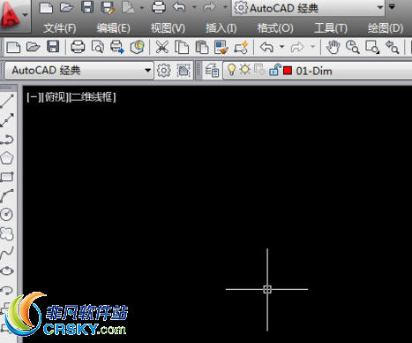The height and width of the screenshot is (343, 412).
Task: Select the Pan hand tool
Action: pyautogui.click(x=333, y=47)
